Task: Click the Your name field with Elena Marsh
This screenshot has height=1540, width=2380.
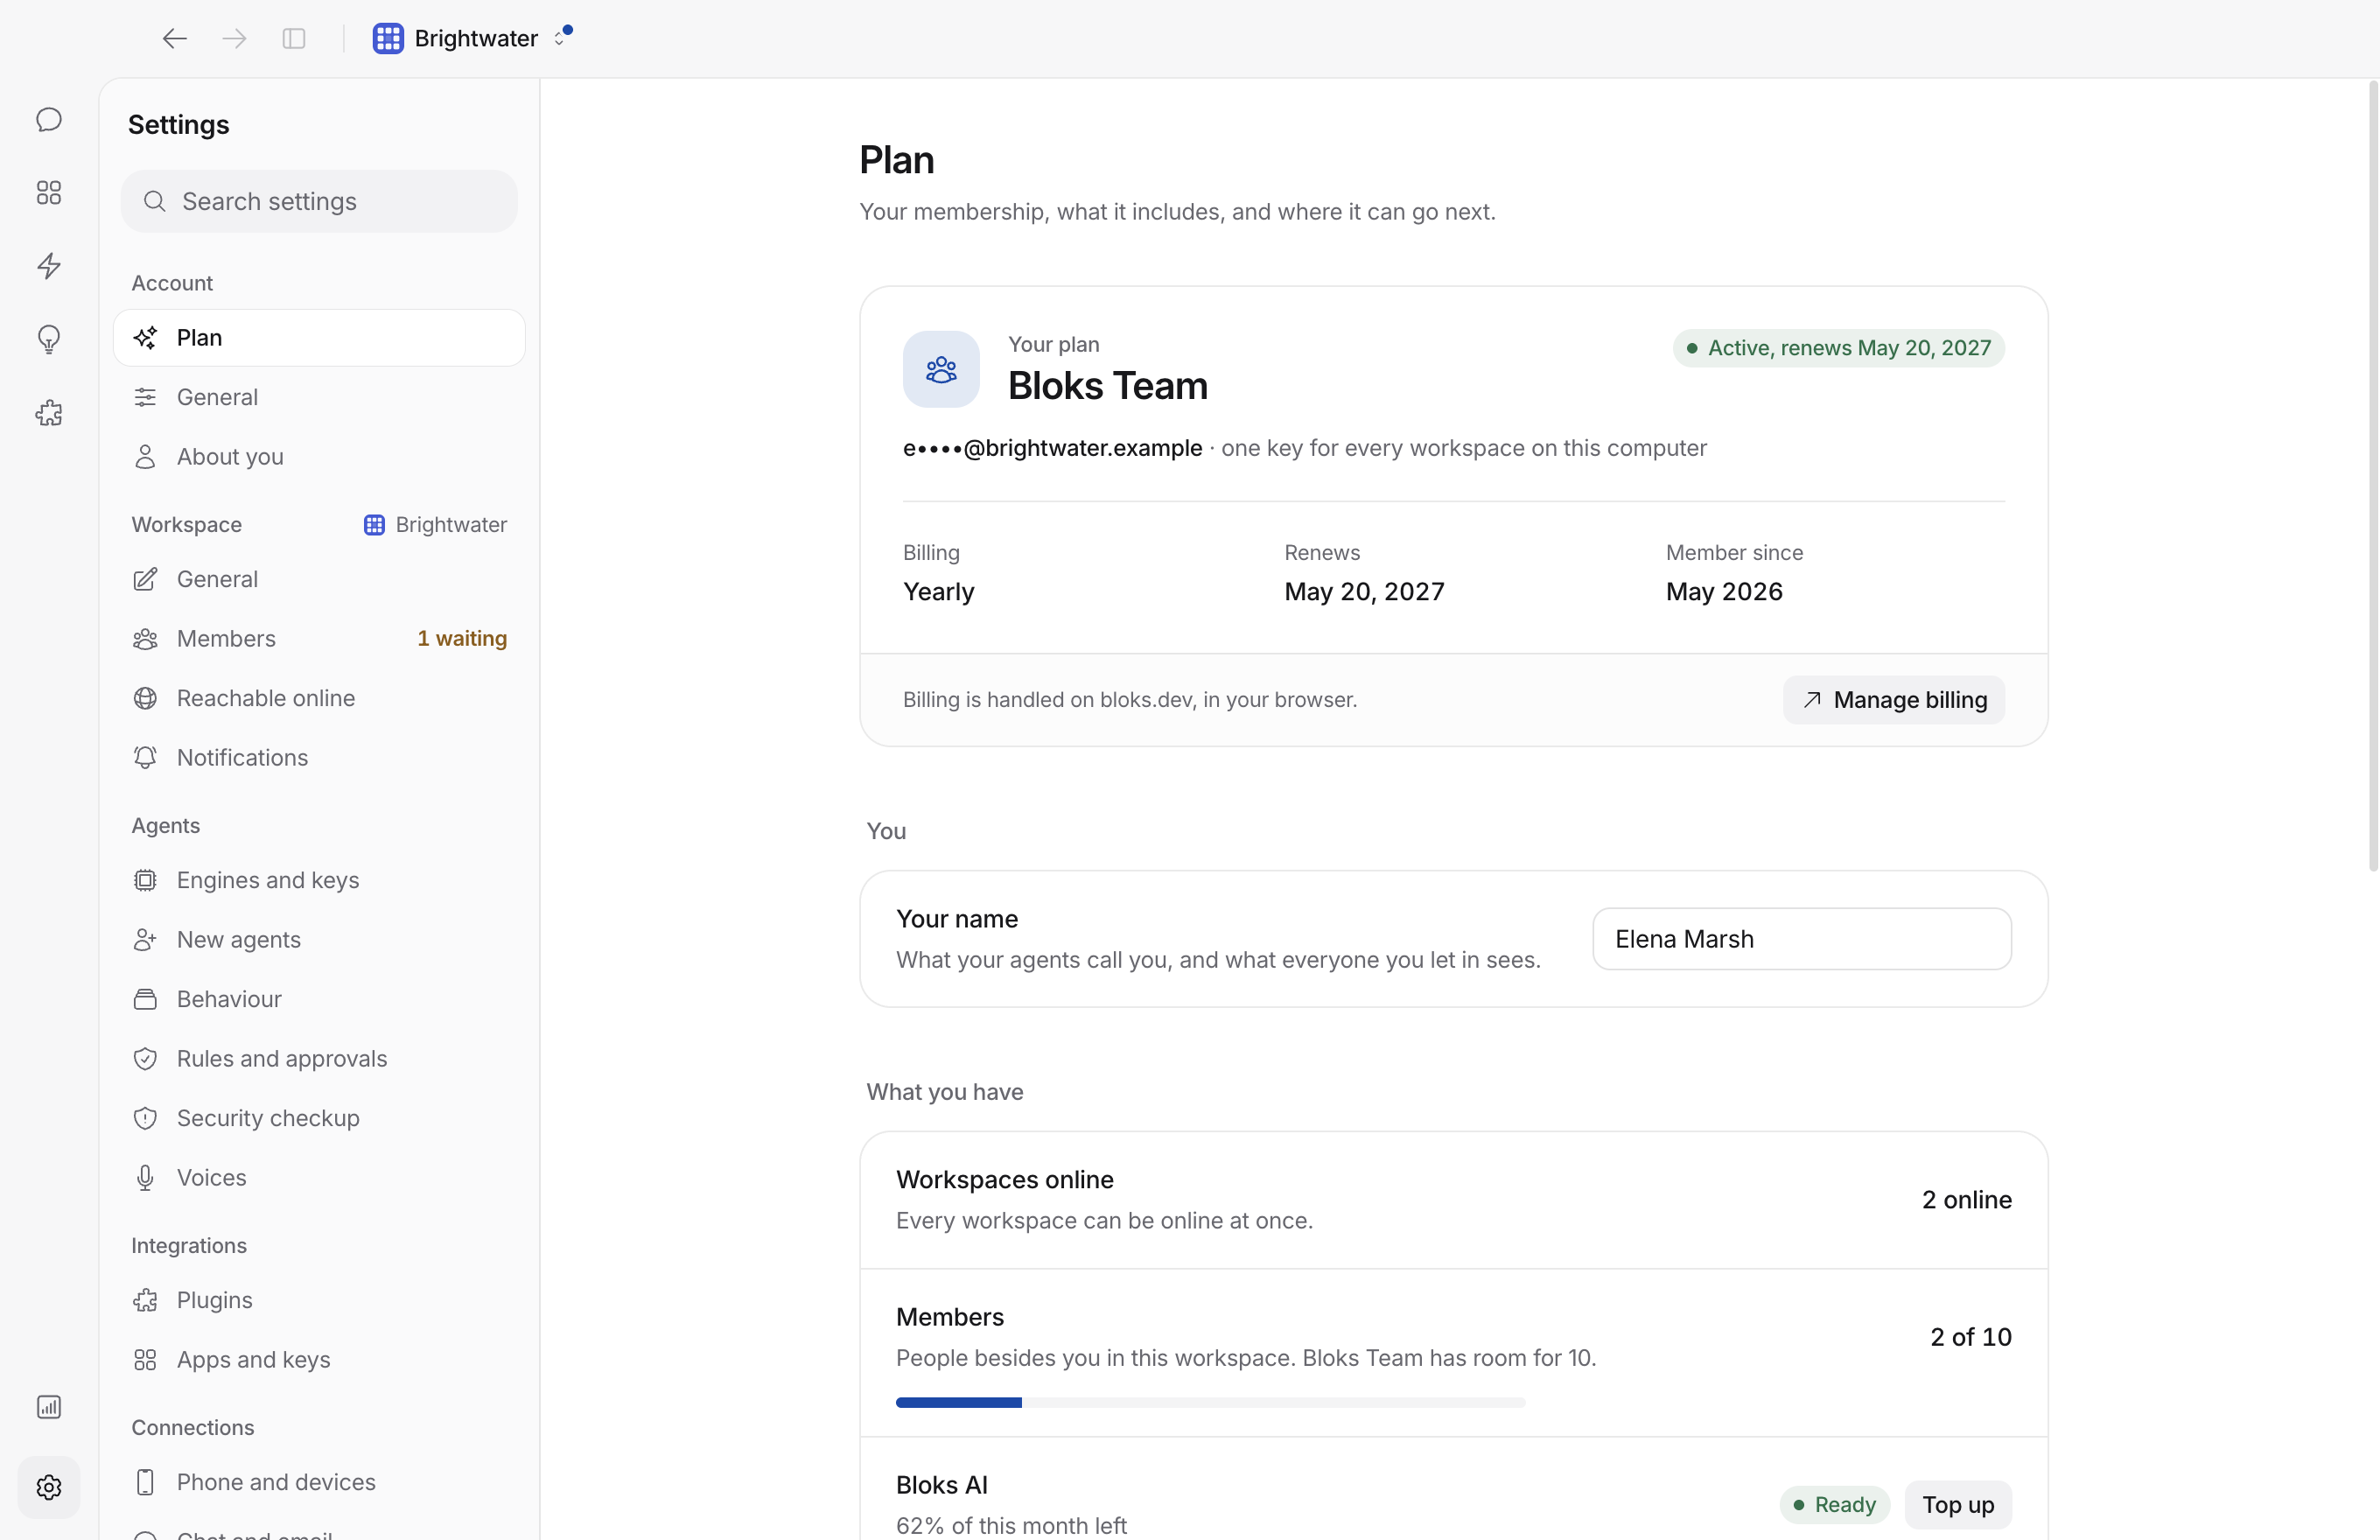Action: pos(1801,939)
